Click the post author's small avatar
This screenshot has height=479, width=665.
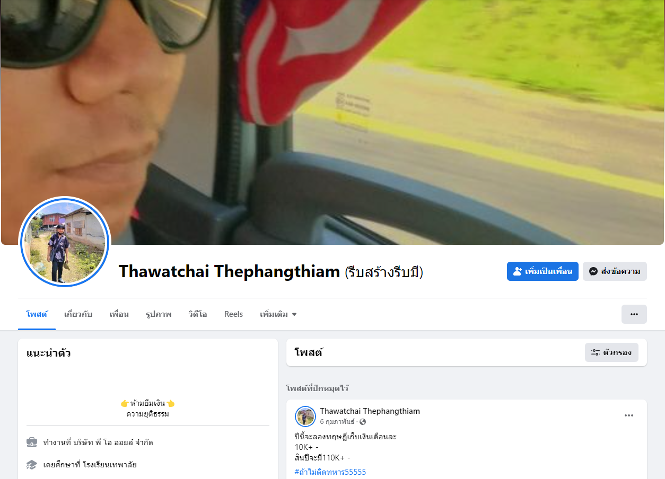tap(305, 416)
